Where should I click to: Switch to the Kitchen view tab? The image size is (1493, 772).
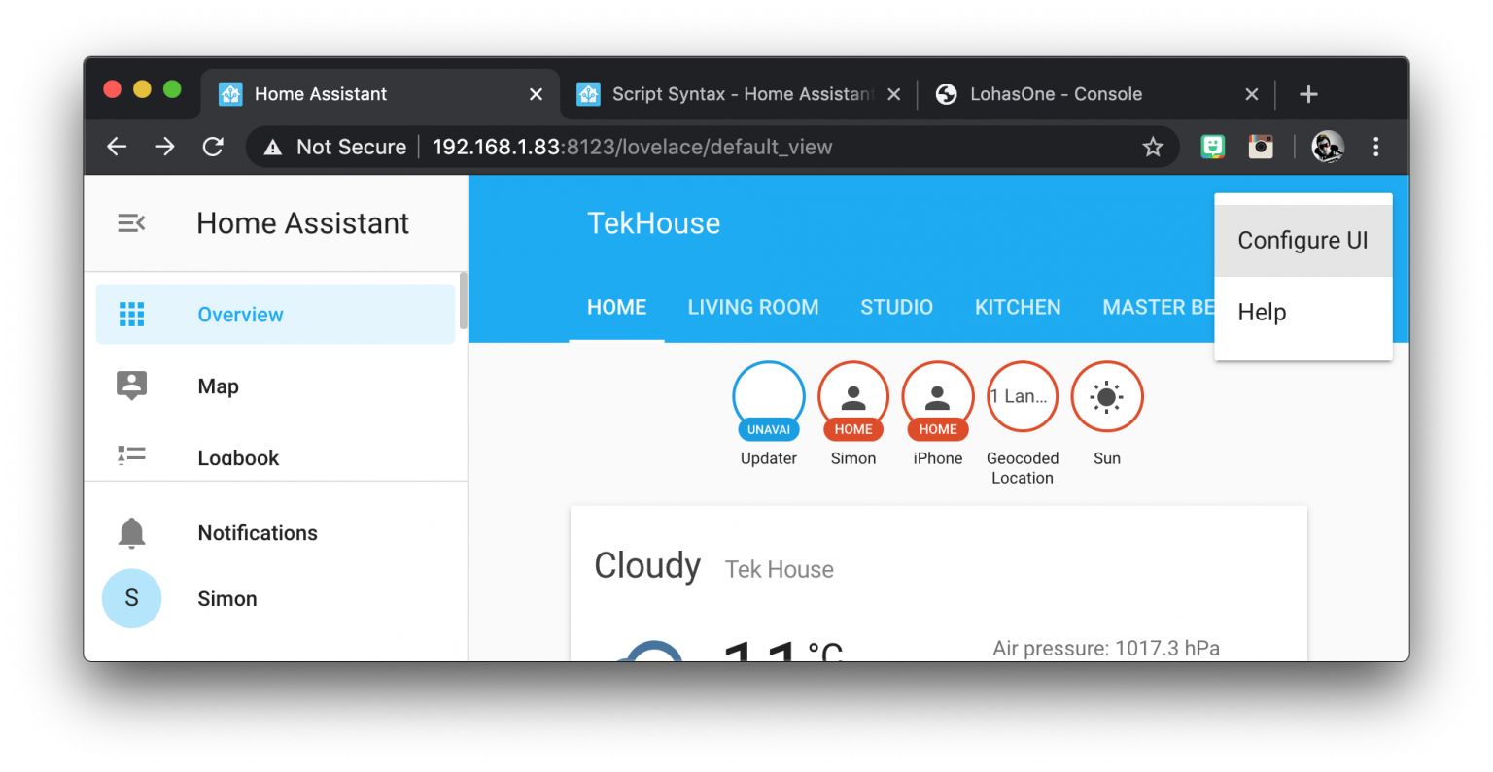[x=1018, y=308]
